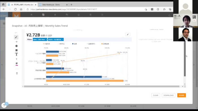Click the trash delete annotation icon
The image size is (198, 111).
click(x=17, y=73)
